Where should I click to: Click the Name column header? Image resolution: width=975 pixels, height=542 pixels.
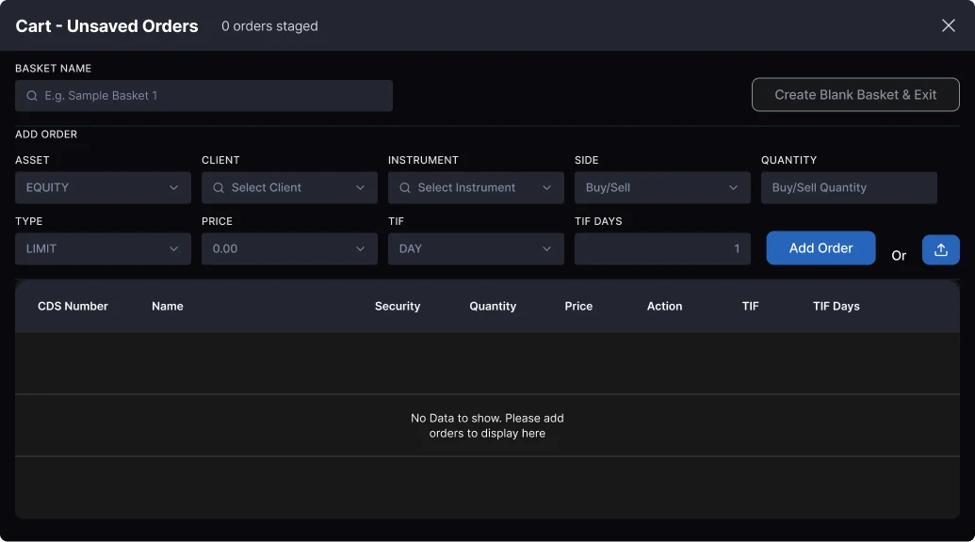point(168,306)
